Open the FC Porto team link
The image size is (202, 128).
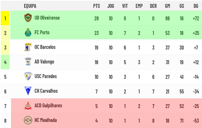click(42, 32)
